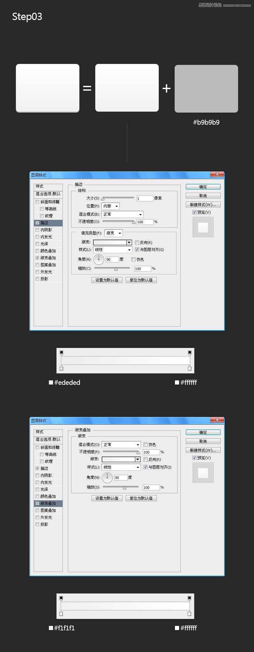Toggle 预览(V) checkbox in the 描边 settings dialog
Image resolution: width=254 pixels, height=652 pixels.
194,212
